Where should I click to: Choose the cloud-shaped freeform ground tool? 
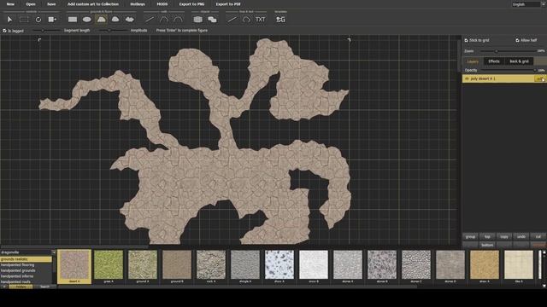pos(129,20)
